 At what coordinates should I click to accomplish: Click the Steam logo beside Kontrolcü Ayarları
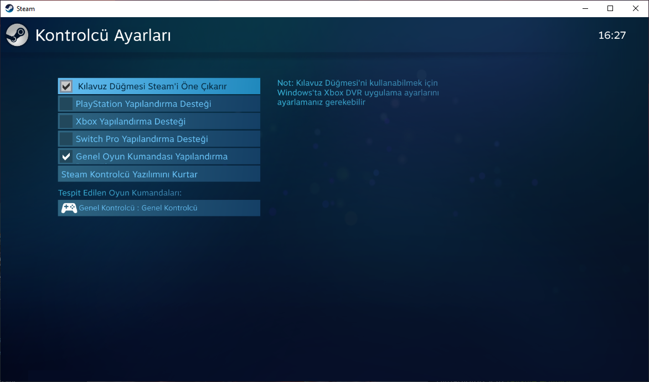tap(17, 35)
